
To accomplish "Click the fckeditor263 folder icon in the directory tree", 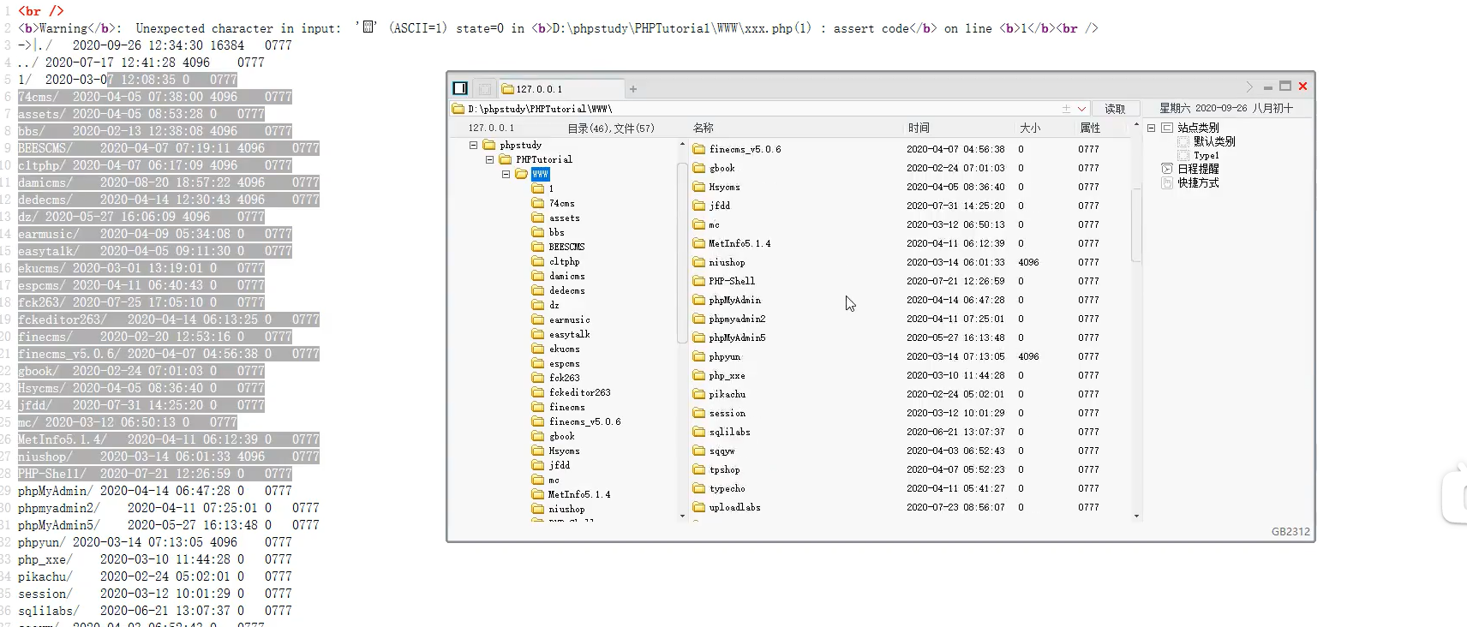I will point(538,392).
